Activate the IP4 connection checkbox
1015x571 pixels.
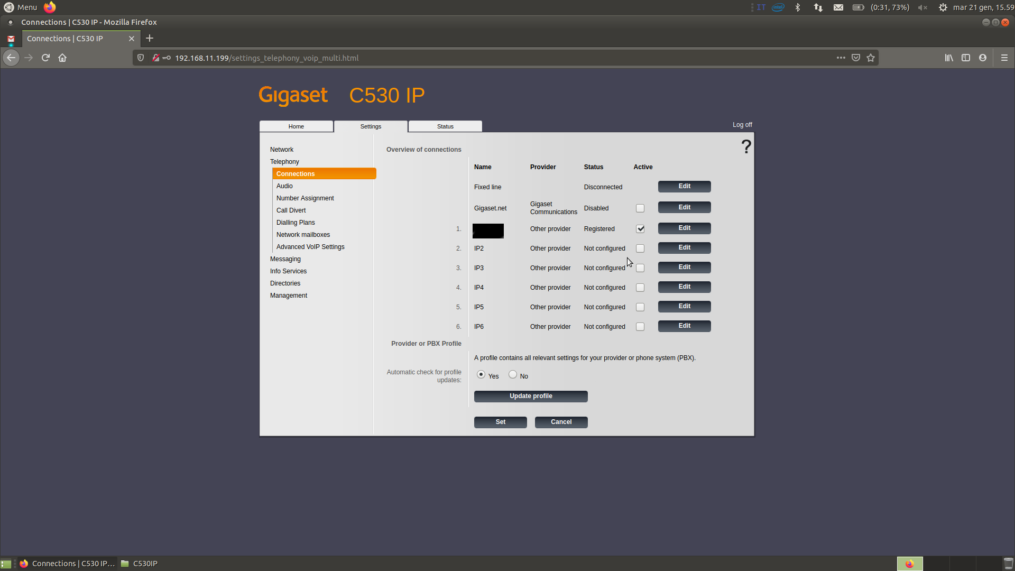point(640,288)
